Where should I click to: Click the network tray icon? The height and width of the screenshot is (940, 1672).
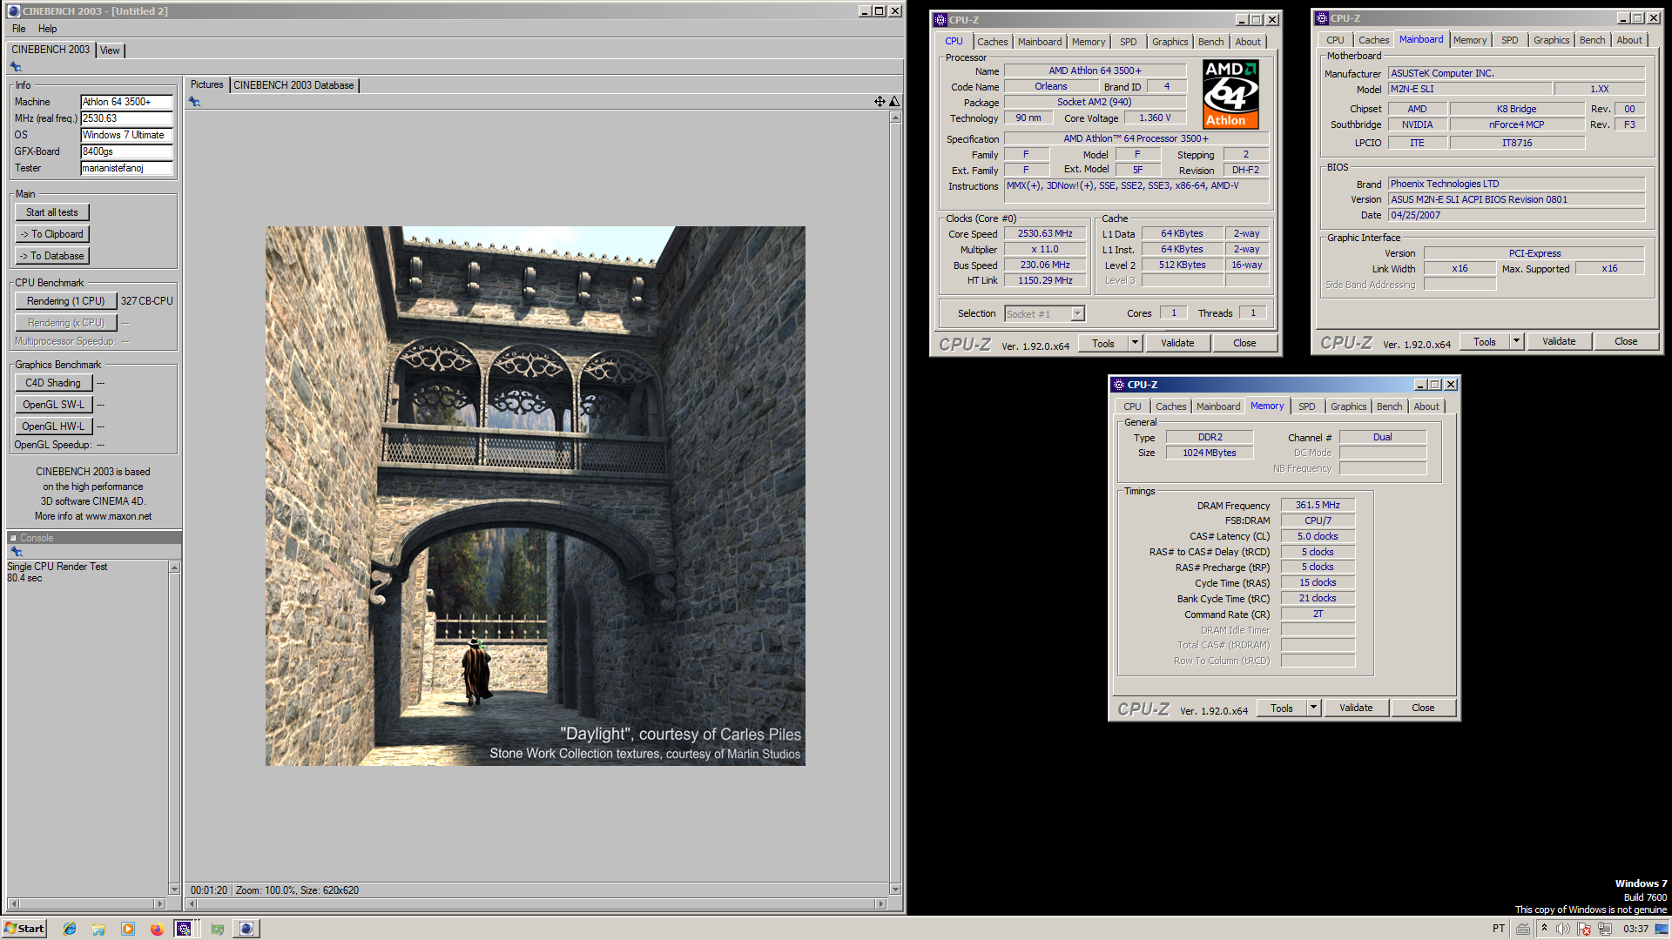point(1605,929)
